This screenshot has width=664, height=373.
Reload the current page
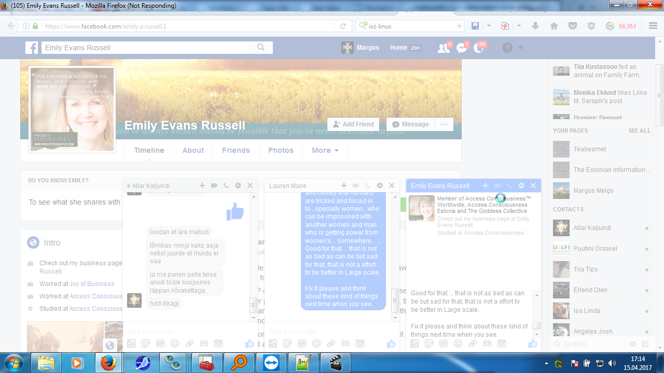click(x=343, y=26)
